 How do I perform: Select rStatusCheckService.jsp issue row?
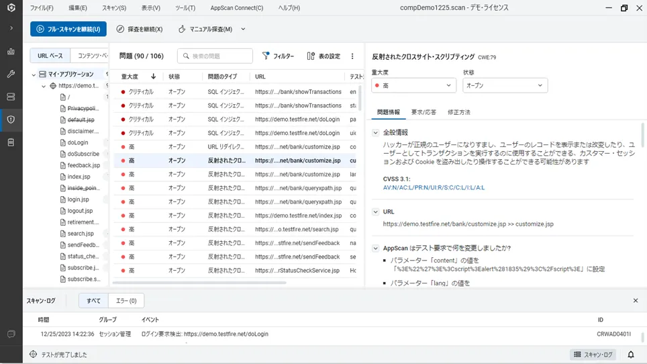click(x=235, y=271)
